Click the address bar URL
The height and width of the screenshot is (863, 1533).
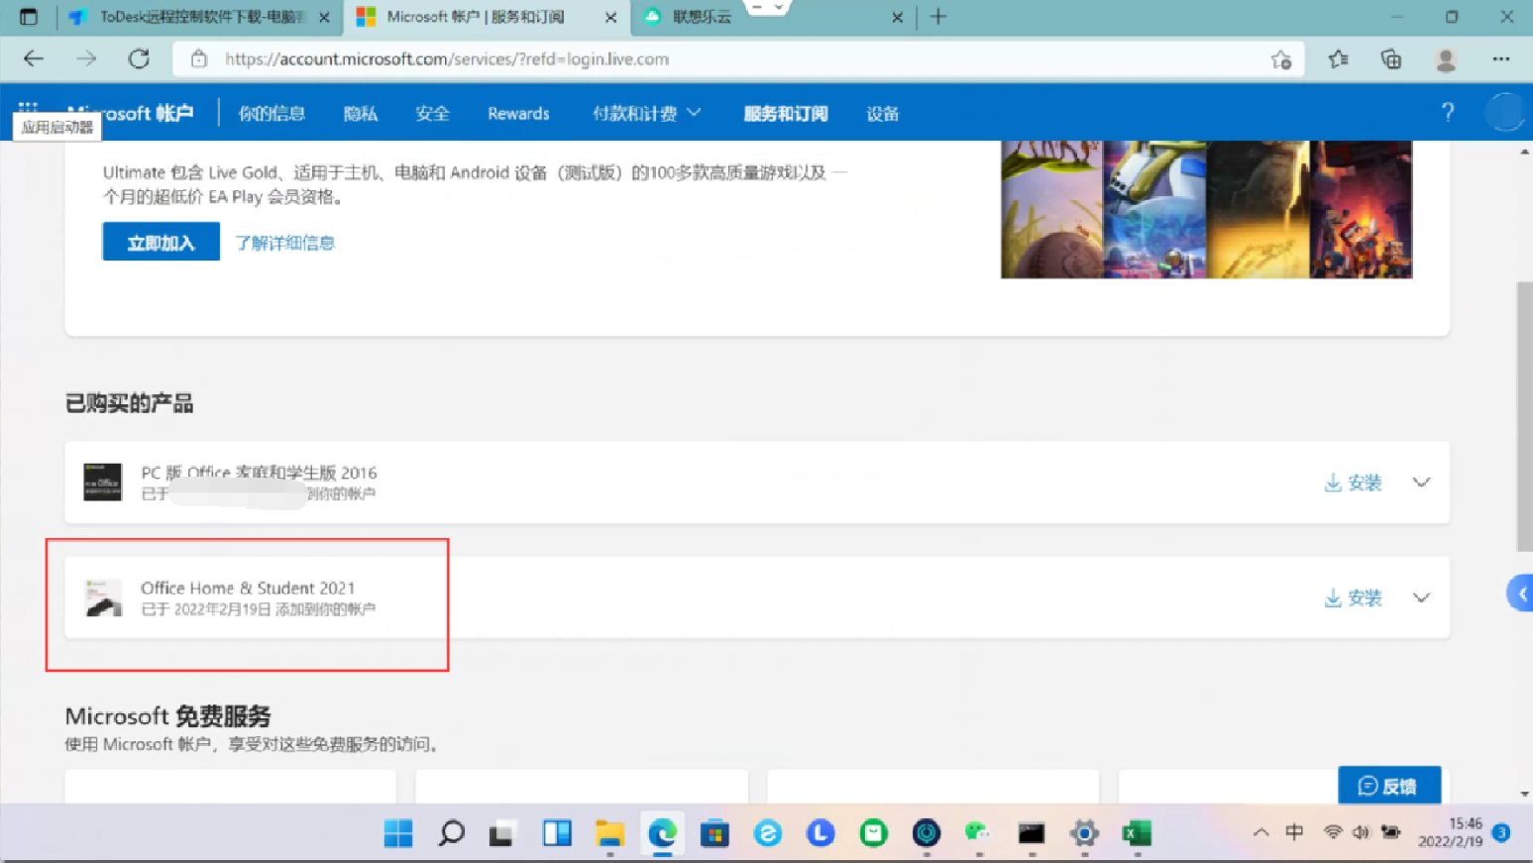click(446, 59)
